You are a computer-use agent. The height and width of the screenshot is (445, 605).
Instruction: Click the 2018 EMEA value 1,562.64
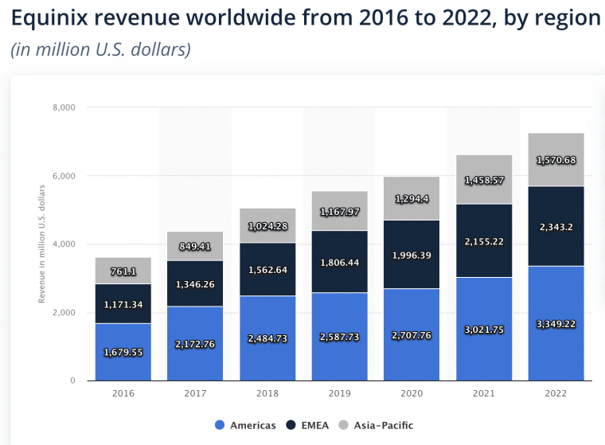267,270
